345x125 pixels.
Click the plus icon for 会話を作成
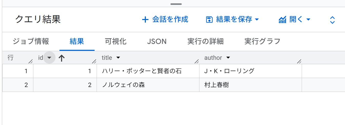click(x=145, y=20)
